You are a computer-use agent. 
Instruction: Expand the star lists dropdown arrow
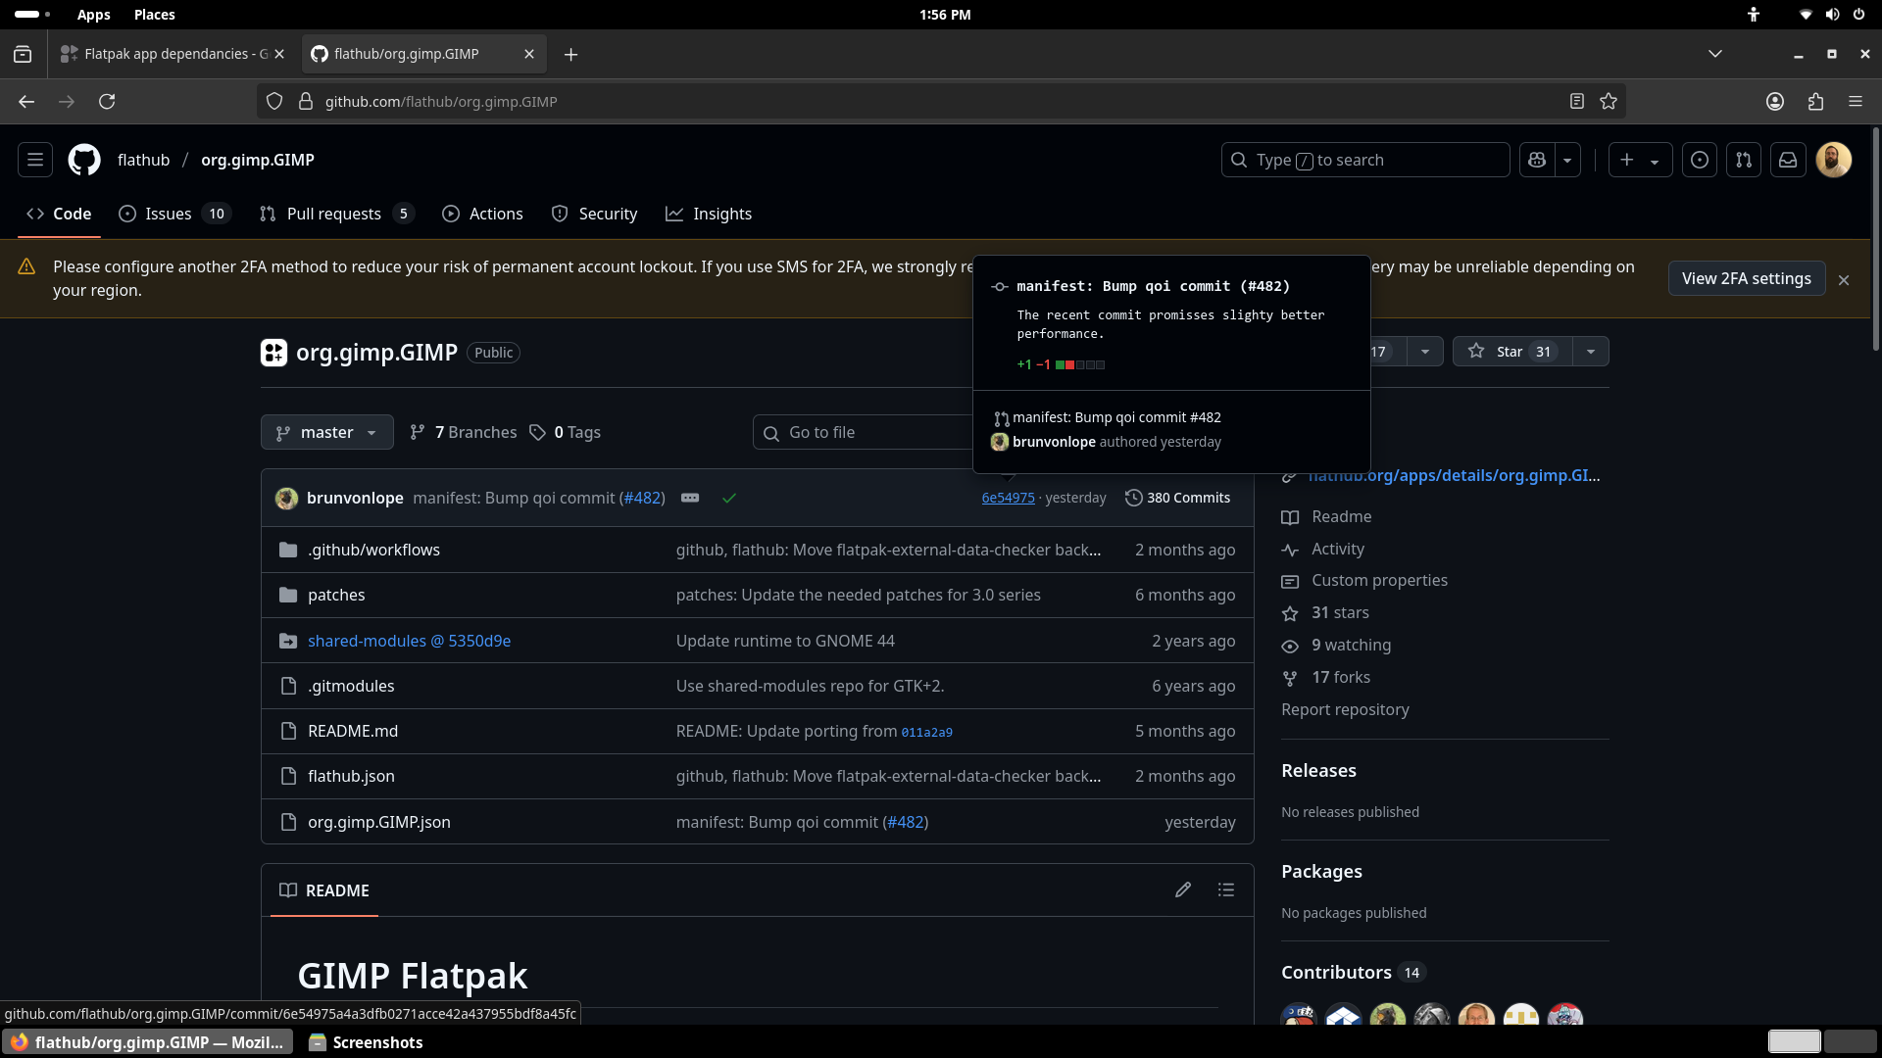click(1591, 352)
